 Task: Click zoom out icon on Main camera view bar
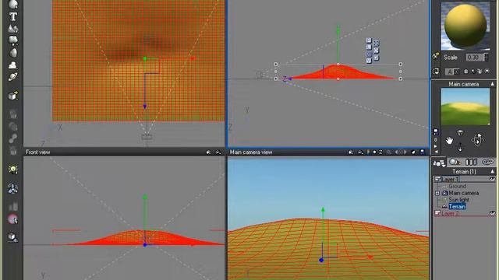tap(360, 152)
